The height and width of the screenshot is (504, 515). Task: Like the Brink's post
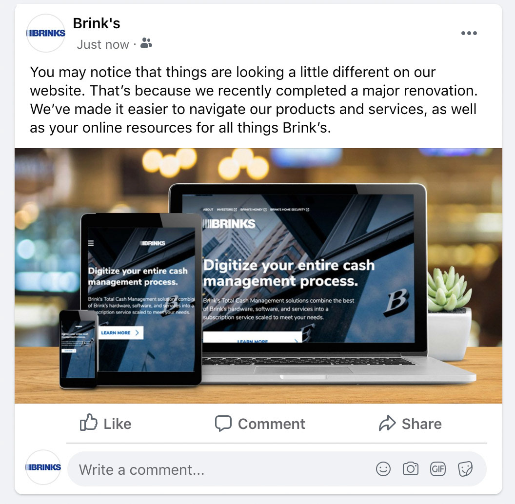(106, 423)
